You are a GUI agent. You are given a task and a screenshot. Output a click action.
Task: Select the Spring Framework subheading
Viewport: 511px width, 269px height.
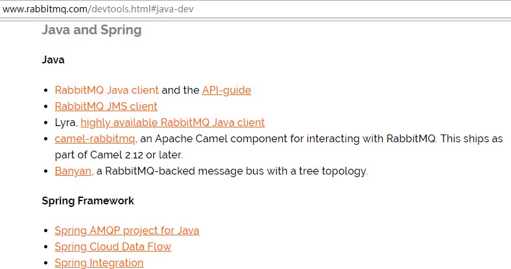(88, 200)
